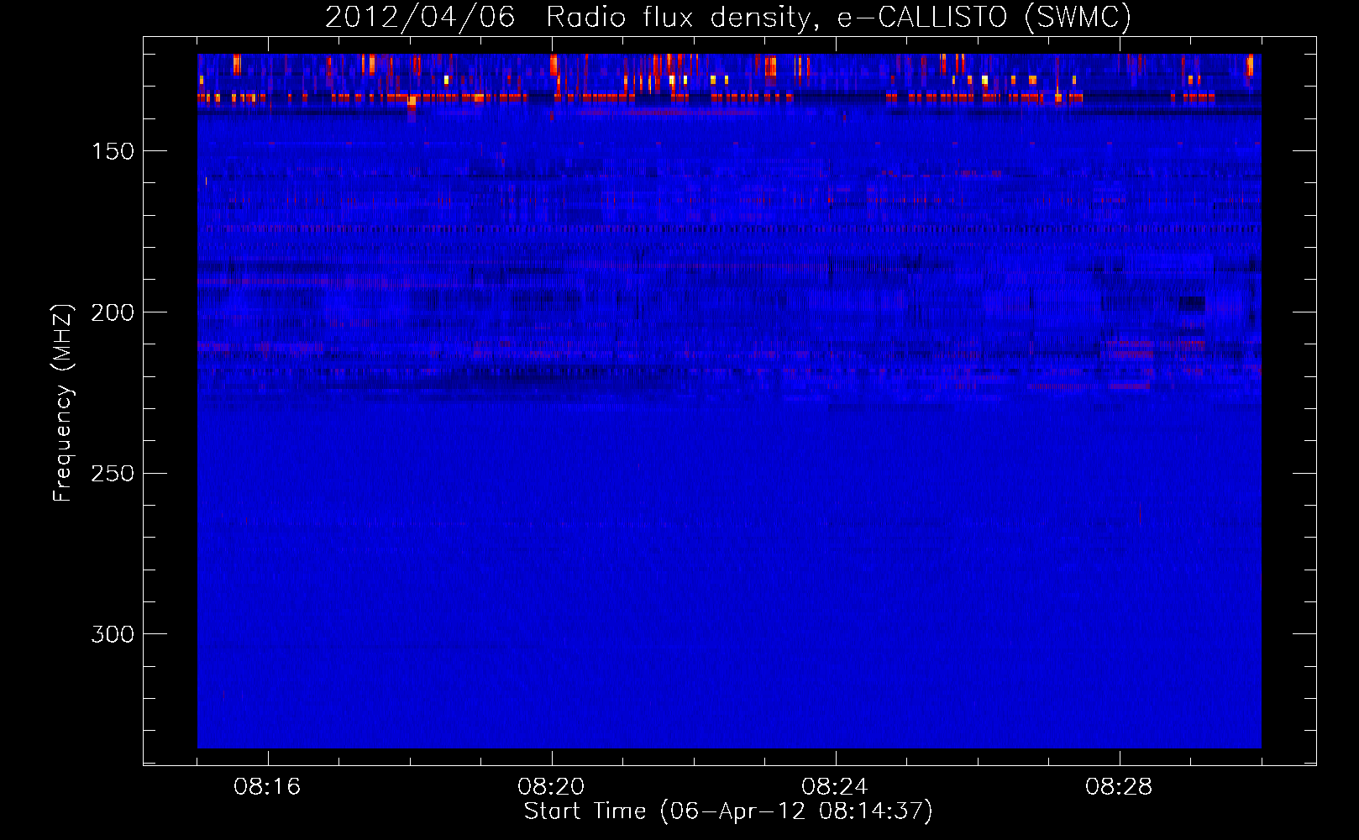Click the 08:24 time tick label

tap(835, 787)
